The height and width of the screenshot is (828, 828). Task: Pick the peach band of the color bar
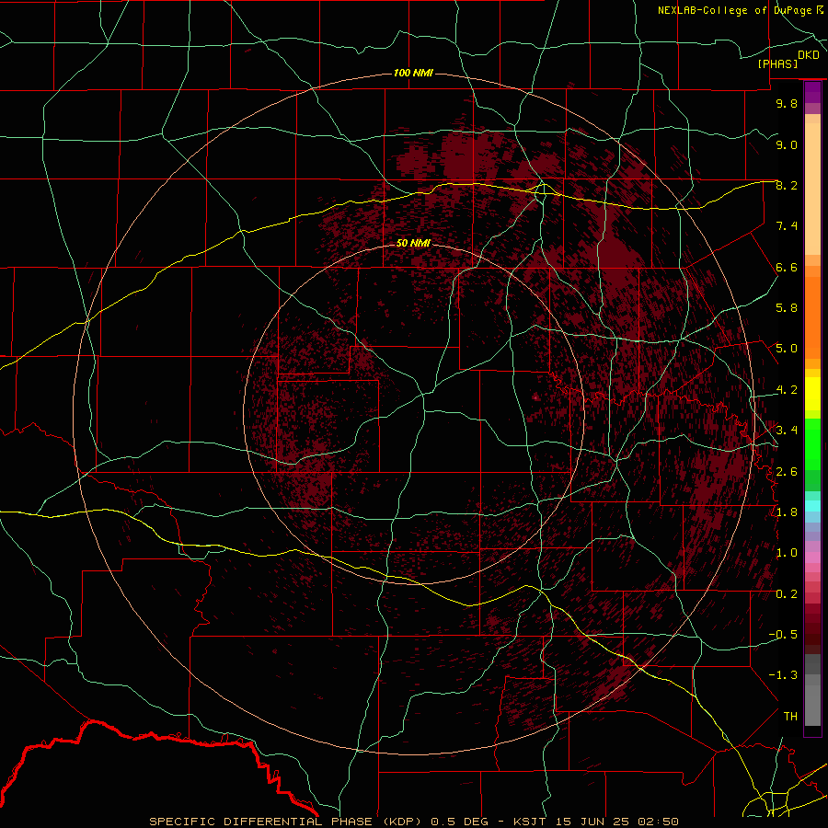[812, 189]
